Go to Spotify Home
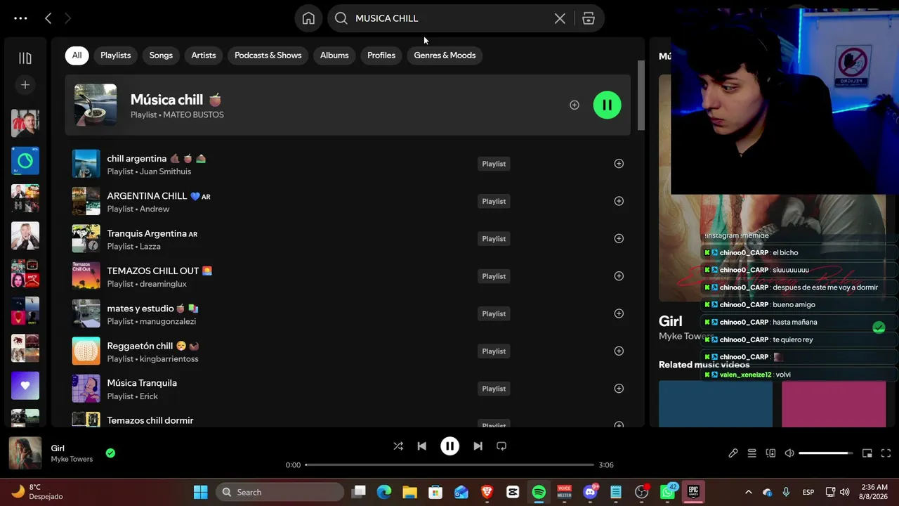 tap(308, 18)
